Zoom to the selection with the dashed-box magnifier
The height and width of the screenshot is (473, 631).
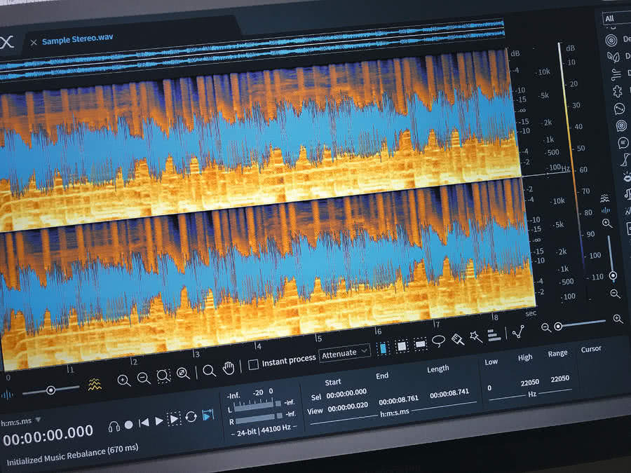click(163, 376)
